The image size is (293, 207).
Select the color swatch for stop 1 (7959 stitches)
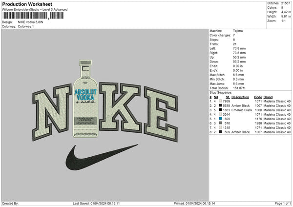point(221,101)
